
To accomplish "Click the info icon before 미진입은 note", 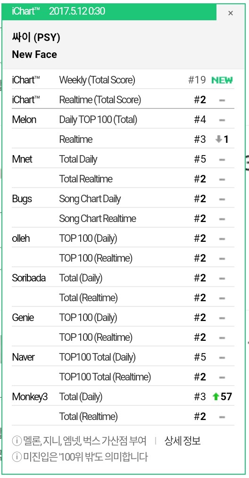I will click(17, 457).
